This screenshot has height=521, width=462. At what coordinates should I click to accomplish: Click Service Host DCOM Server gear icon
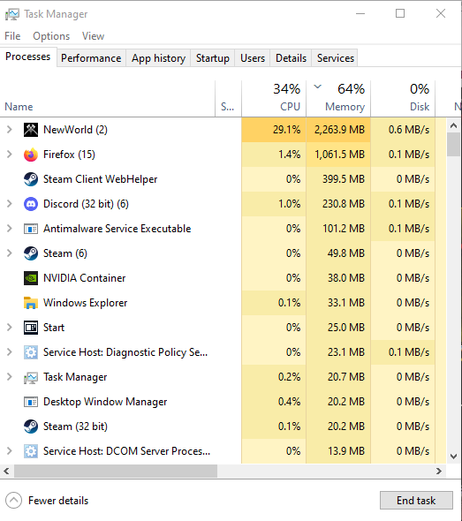click(31, 451)
